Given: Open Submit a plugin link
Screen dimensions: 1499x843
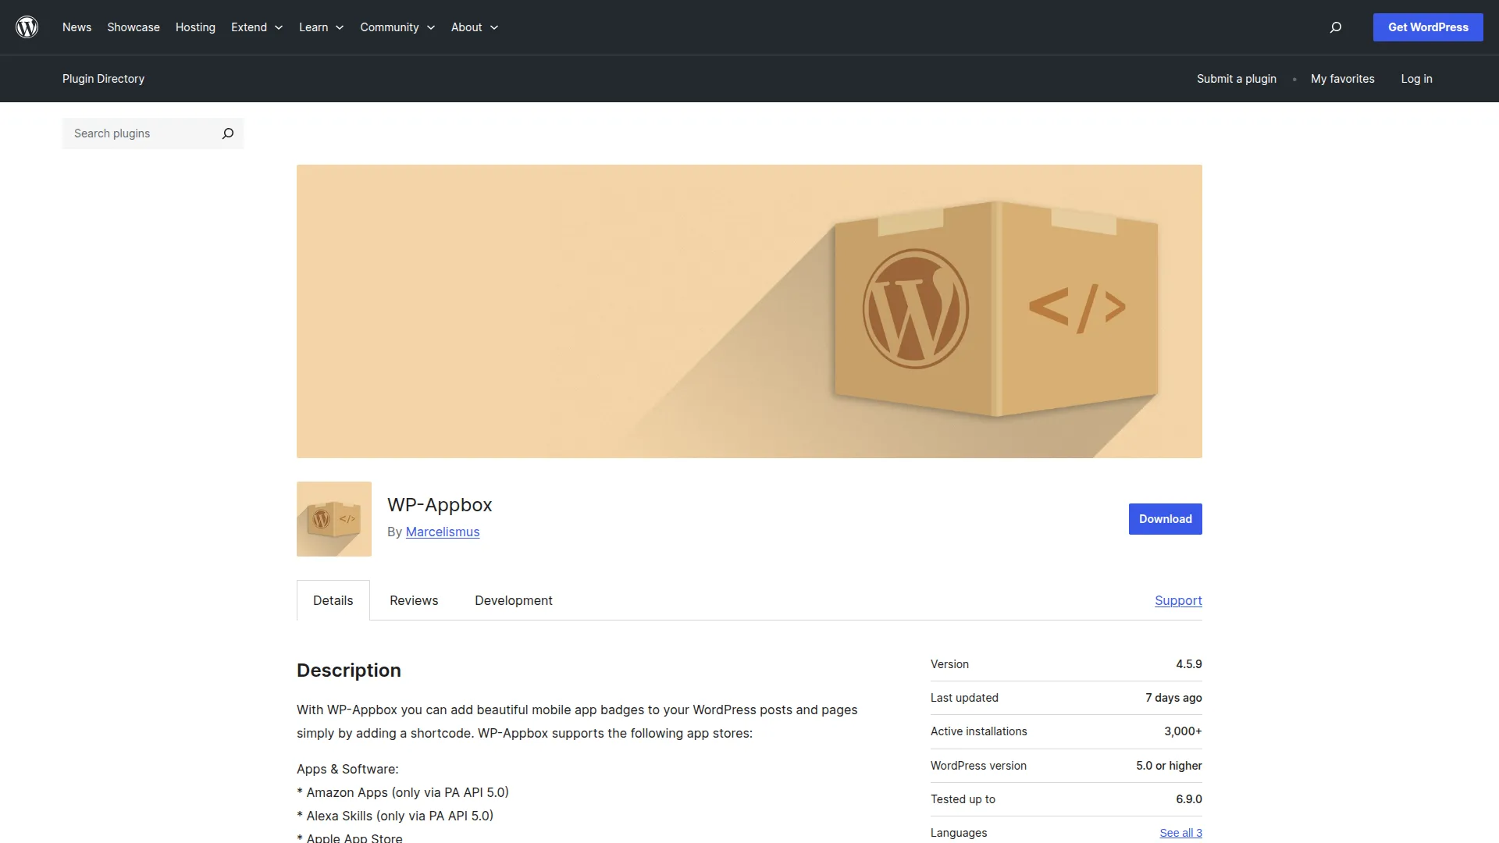Looking at the screenshot, I should pyautogui.click(x=1237, y=79).
